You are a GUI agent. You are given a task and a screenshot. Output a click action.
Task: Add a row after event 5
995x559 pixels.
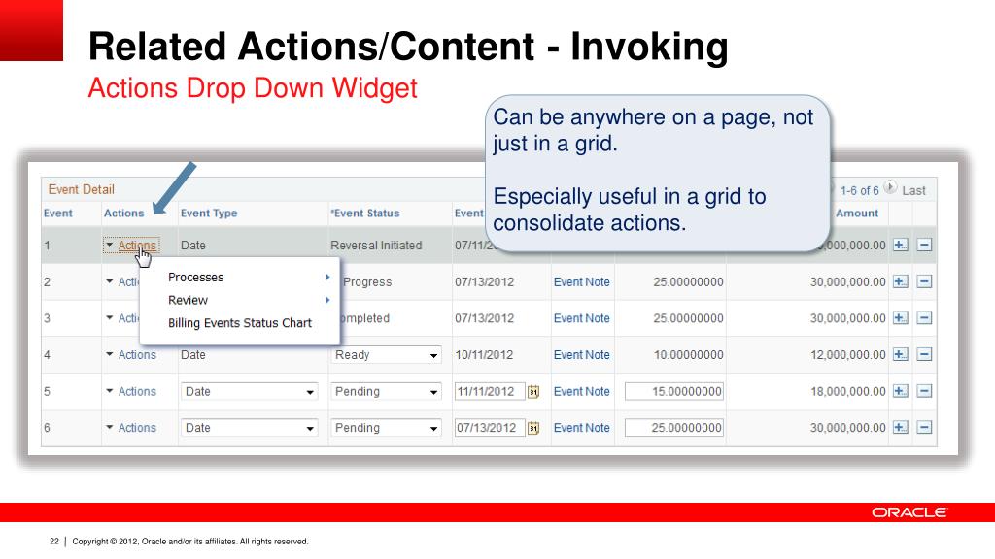(901, 392)
